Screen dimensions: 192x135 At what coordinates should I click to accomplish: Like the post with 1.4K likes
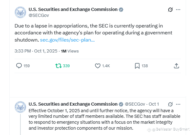(98, 66)
